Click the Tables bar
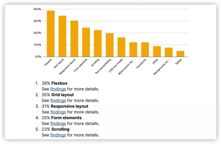221x144 pixels. [x=180, y=54]
